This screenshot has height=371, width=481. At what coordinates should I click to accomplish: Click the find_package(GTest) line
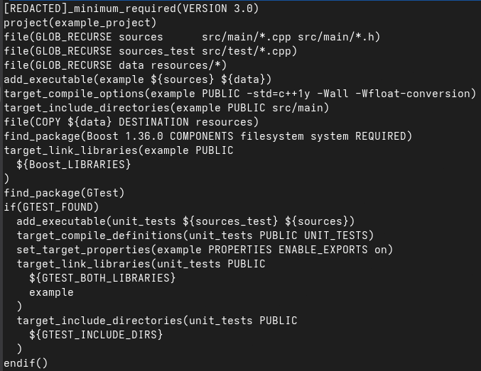[64, 193]
